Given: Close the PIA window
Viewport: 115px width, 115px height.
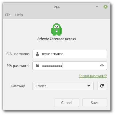Looking at the screenshot, I should click(106, 7).
